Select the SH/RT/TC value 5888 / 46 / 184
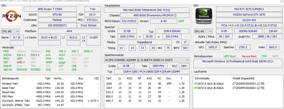284x109 pixels. click(267, 37)
